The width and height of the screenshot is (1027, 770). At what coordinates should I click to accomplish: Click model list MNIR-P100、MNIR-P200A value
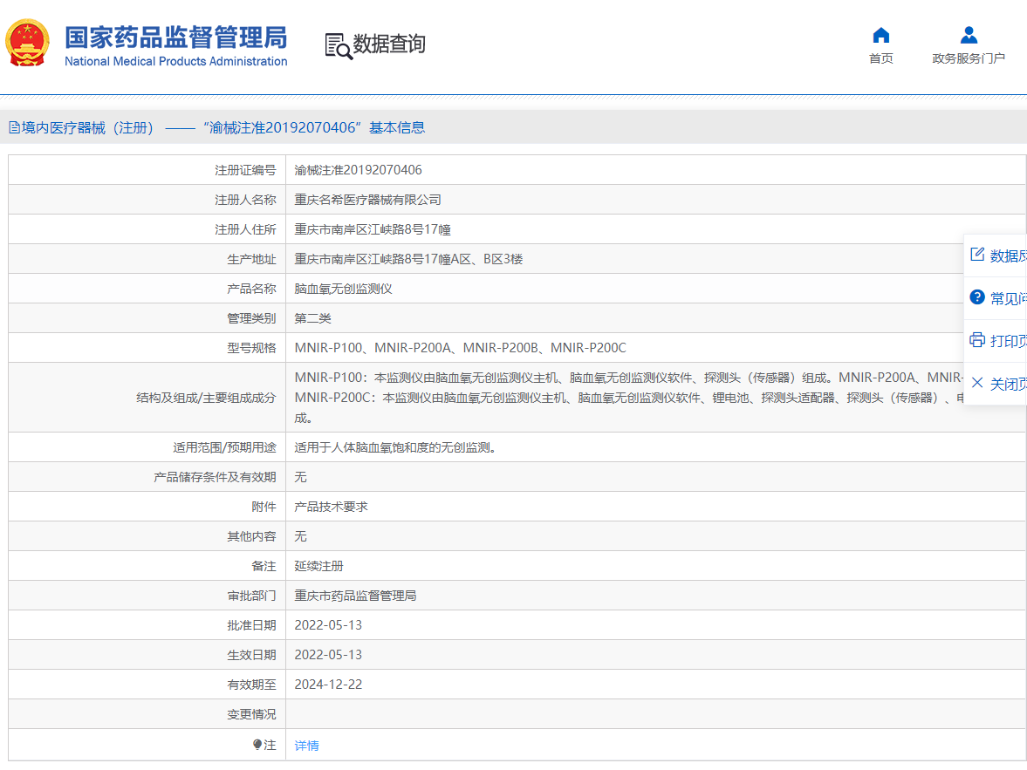point(460,348)
